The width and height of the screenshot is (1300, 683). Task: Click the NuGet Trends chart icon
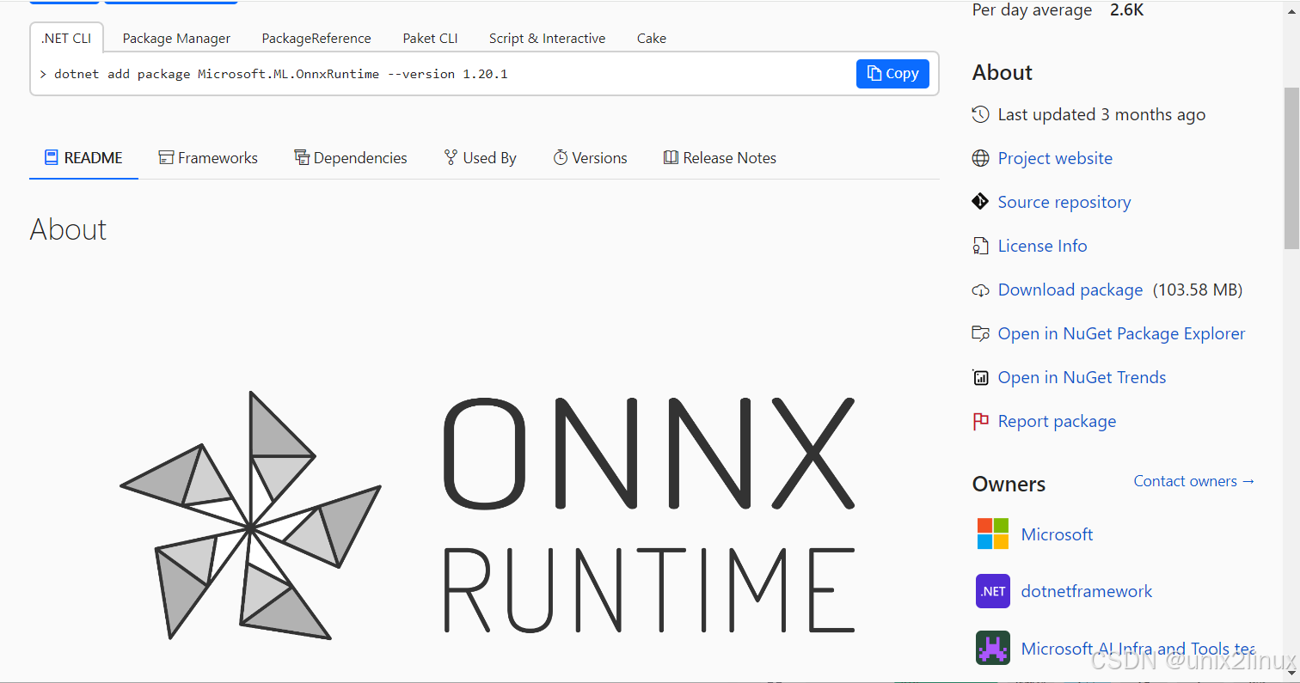coord(980,377)
